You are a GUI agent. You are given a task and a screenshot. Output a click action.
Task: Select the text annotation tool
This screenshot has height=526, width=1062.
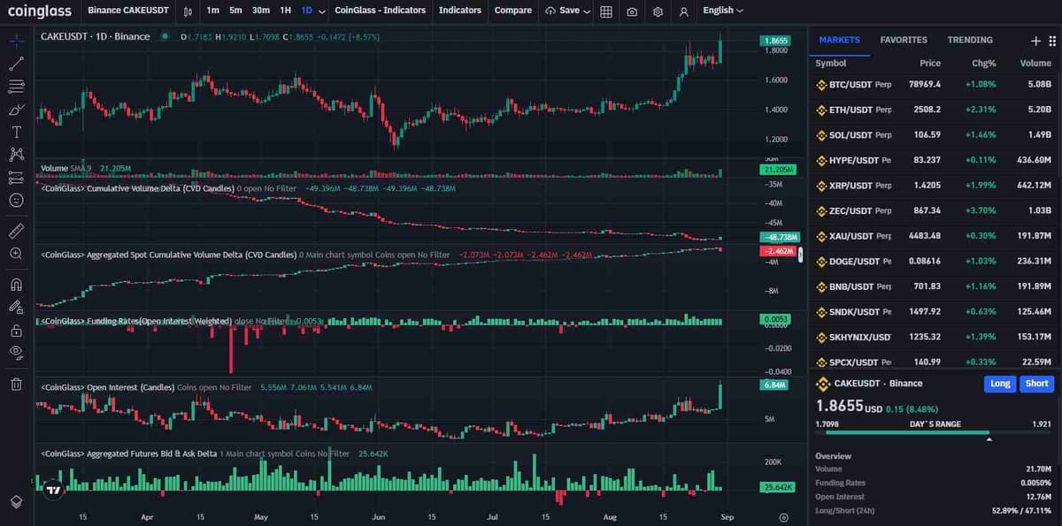pos(16,132)
